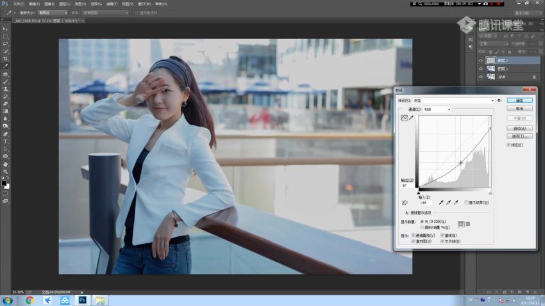Collapse the curve display options expander
Image resolution: width=545 pixels, height=306 pixels.
click(407, 213)
